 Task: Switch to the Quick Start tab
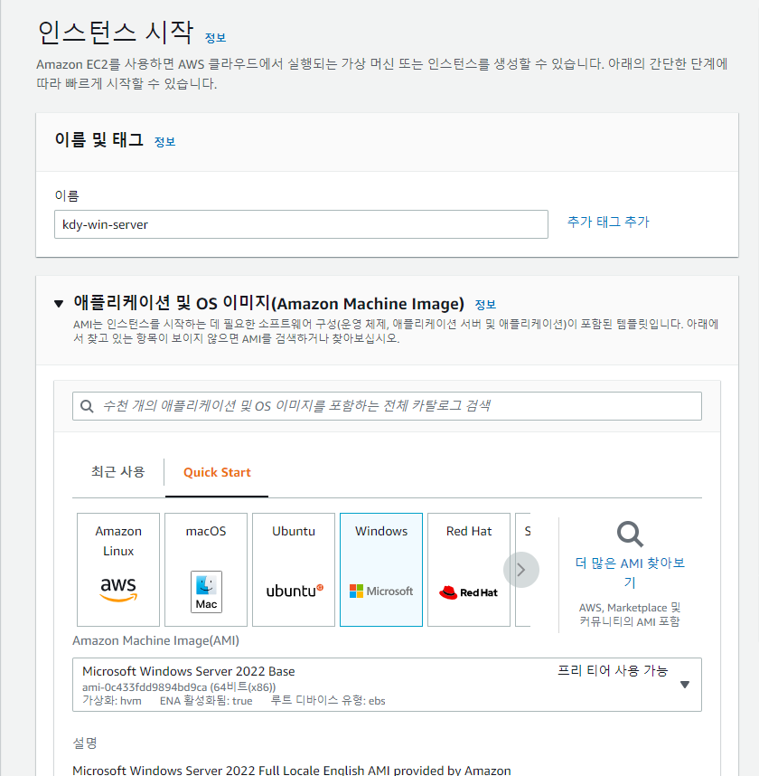217,473
